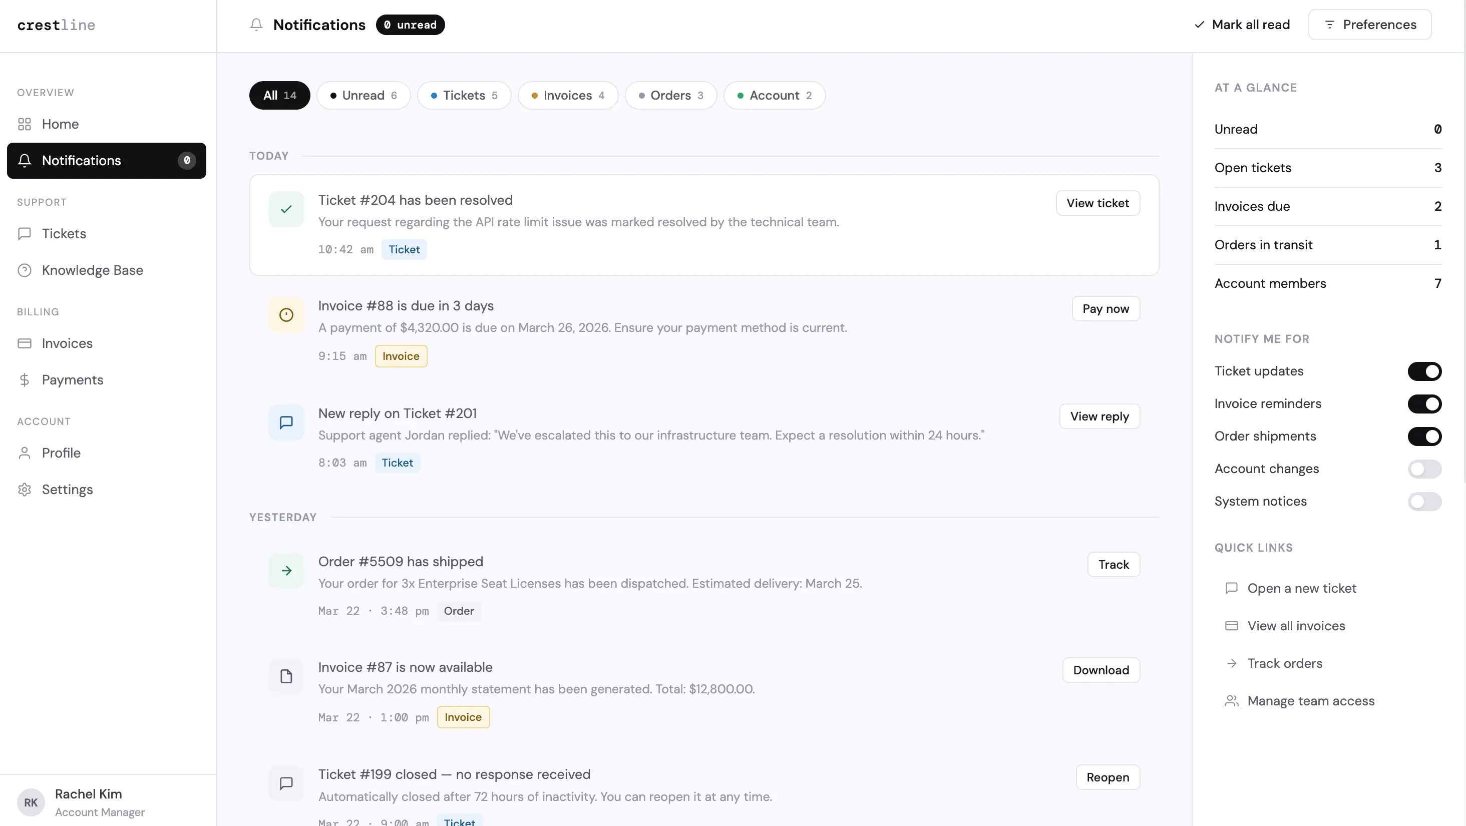Click the Profile person icon in sidebar
Image resolution: width=1466 pixels, height=826 pixels.
click(x=25, y=453)
